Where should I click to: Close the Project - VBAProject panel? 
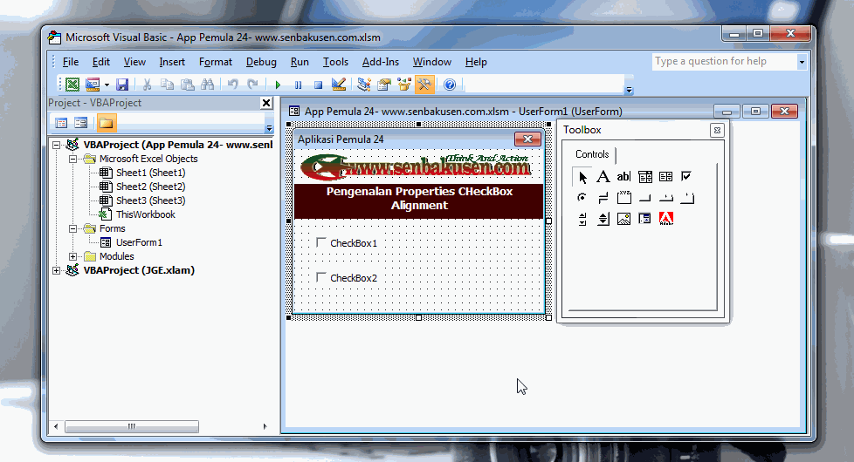266,103
